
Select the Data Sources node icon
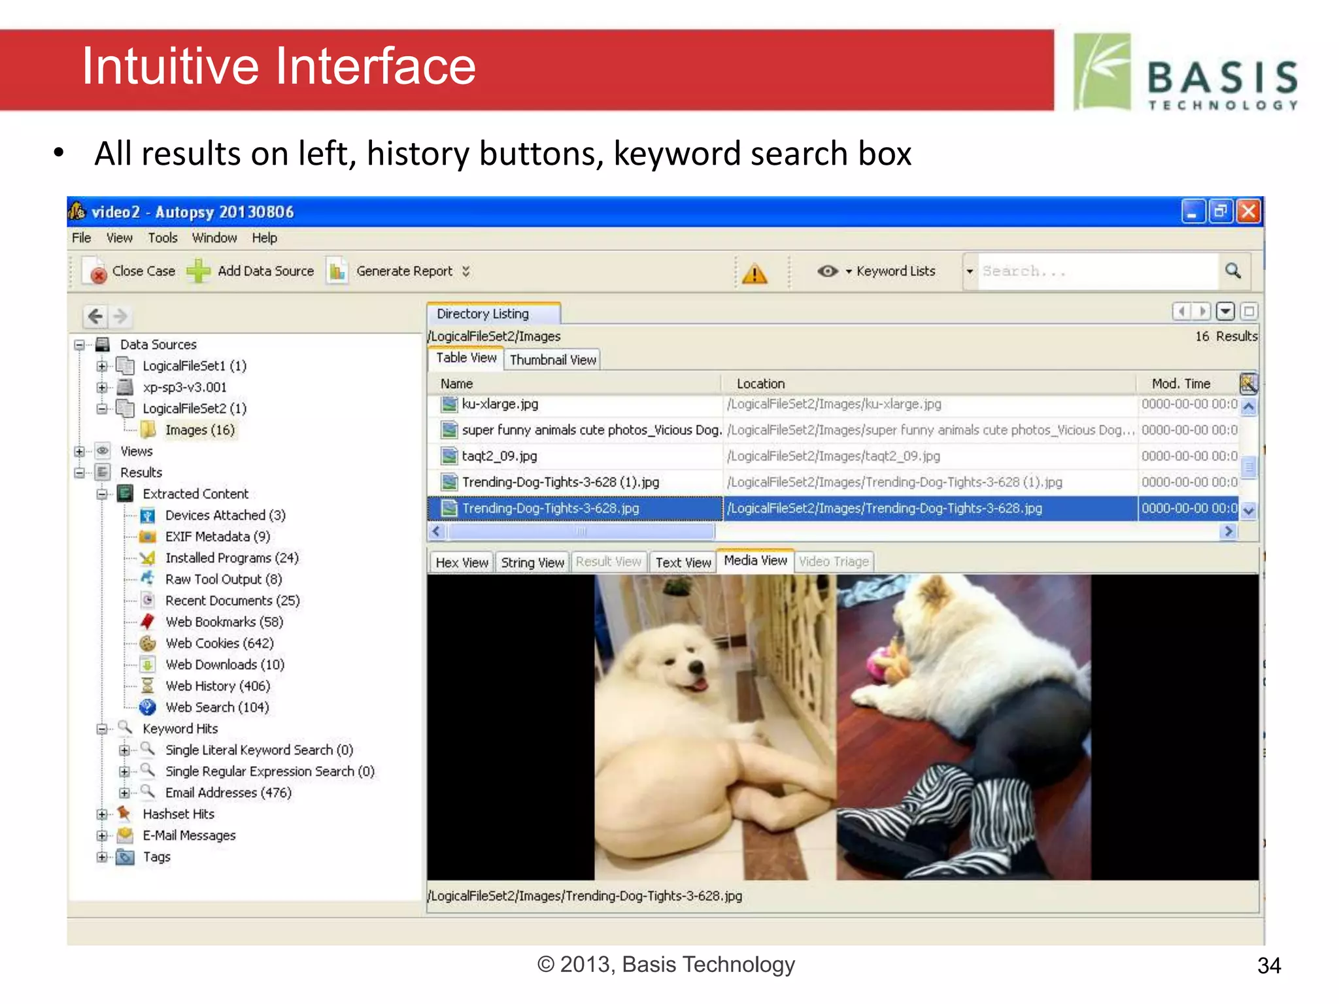103,344
